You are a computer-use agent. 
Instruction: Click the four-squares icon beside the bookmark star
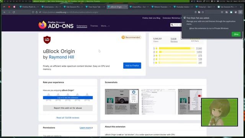click(x=199, y=12)
